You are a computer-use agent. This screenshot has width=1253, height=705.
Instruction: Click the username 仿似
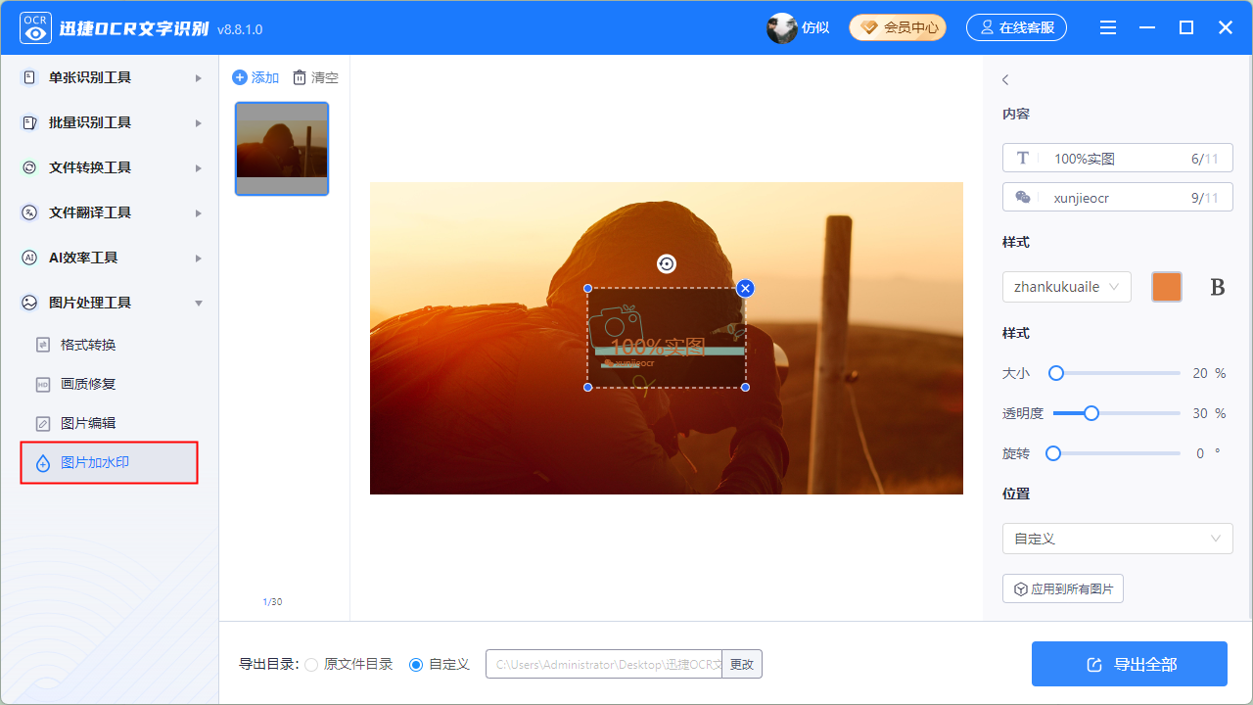[x=815, y=27]
